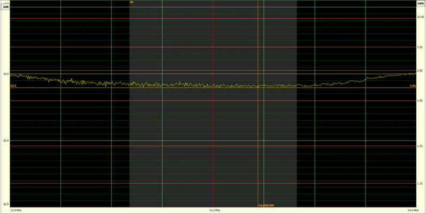Image resolution: width=426 pixels, height=214 pixels.
Task: Click the SWR scale button
Action: click(420, 4)
